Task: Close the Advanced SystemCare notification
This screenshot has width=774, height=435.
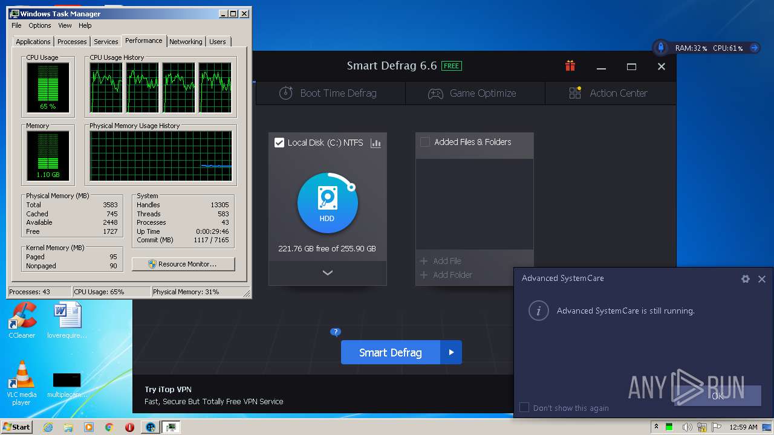Action: [762, 279]
